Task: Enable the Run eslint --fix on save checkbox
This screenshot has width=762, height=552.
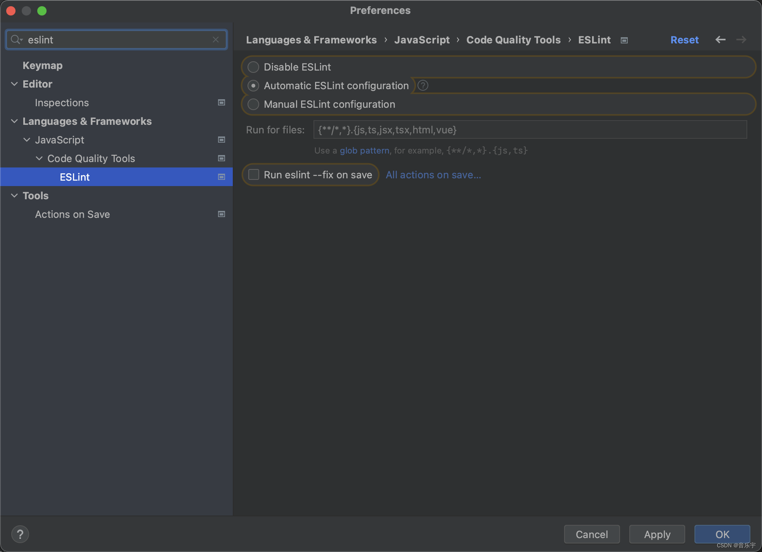Action: click(x=253, y=174)
